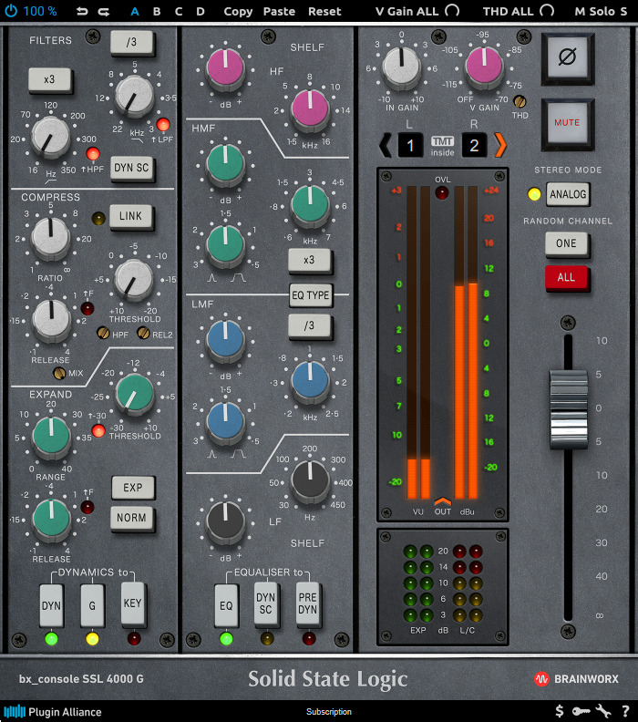Image resolution: width=638 pixels, height=722 pixels.
Task: Click the Copy button
Action: tap(238, 12)
